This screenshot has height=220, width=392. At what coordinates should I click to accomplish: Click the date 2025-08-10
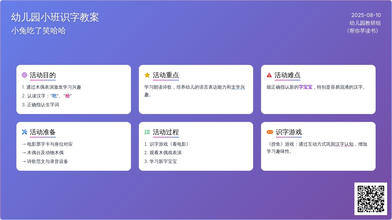click(x=366, y=15)
